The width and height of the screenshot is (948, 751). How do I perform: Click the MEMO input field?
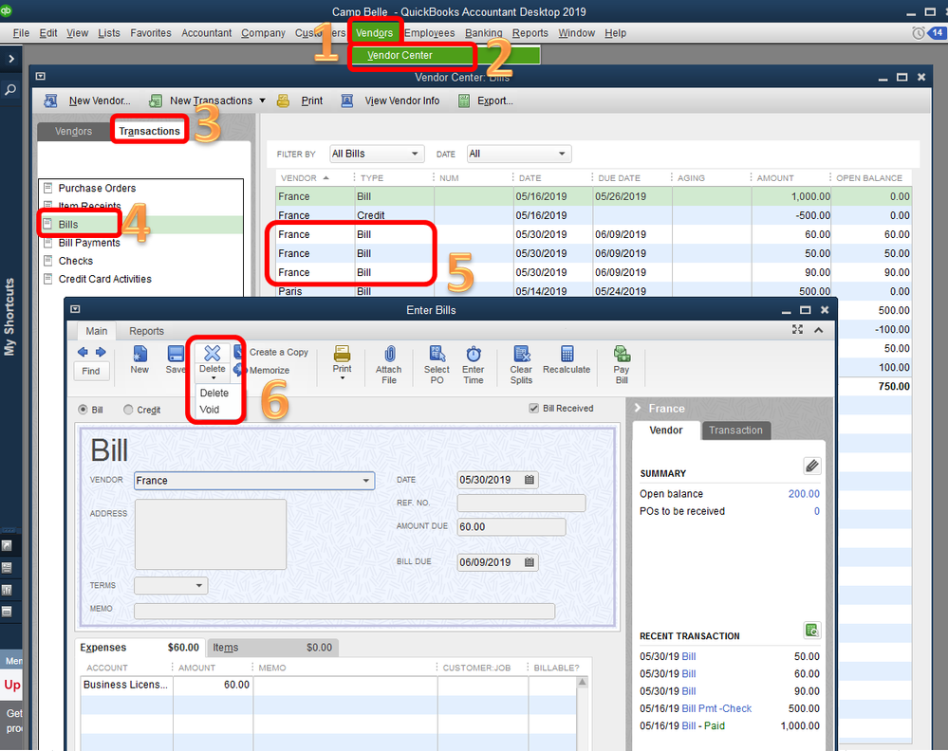pyautogui.click(x=344, y=611)
